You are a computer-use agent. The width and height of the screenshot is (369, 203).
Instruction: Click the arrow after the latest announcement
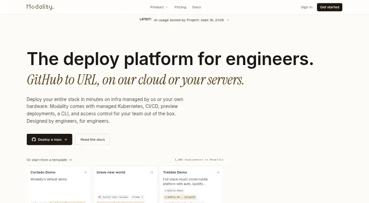point(227,20)
